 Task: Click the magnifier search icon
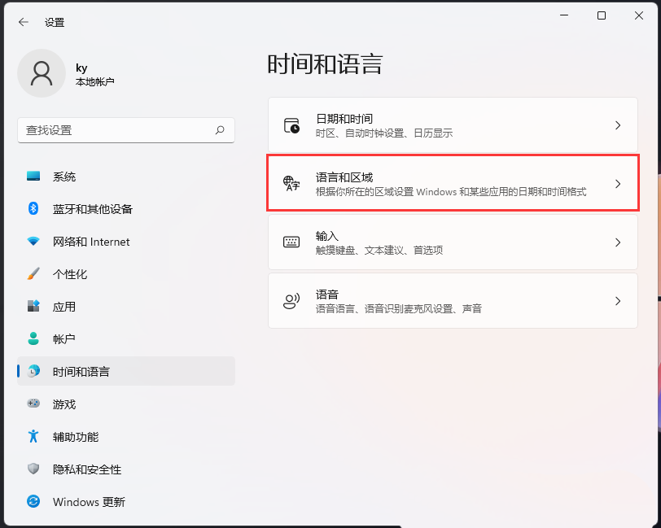tap(220, 130)
